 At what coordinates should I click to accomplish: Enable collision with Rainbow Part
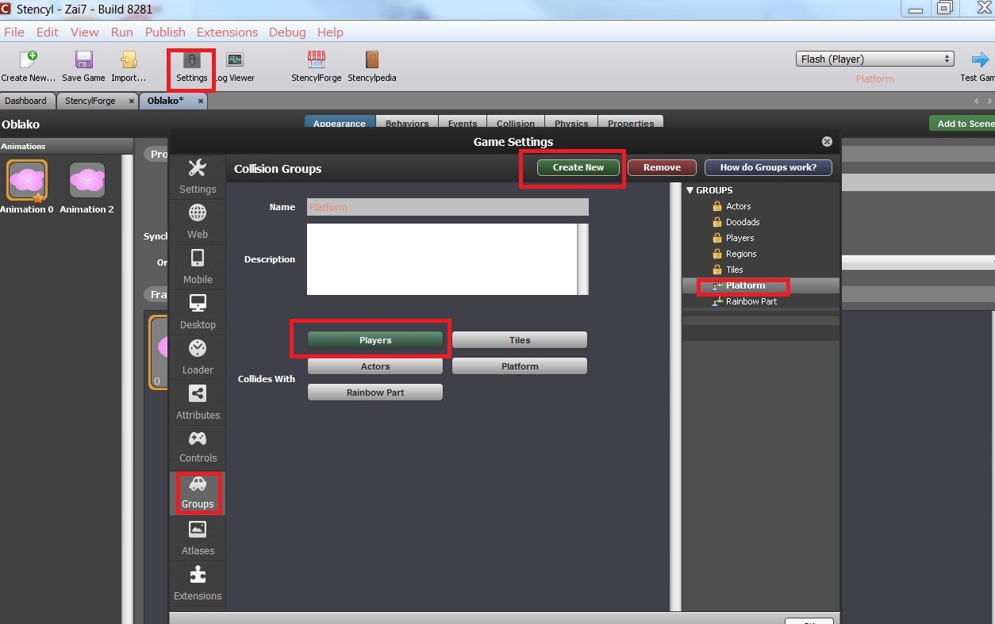[x=375, y=392]
